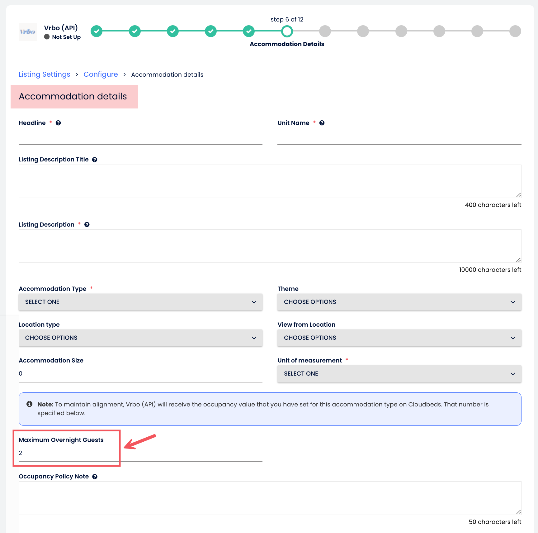Jump to the last step circle in progress bar
Viewport: 538px width, 533px height.
click(515, 31)
